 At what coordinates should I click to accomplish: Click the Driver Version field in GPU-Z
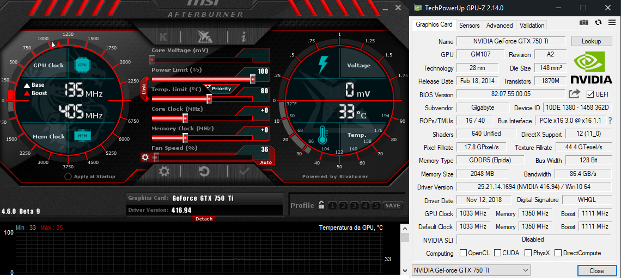pos(534,187)
